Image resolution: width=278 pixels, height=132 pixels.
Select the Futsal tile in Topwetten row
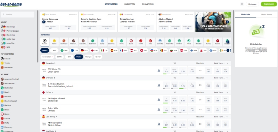click(189, 42)
